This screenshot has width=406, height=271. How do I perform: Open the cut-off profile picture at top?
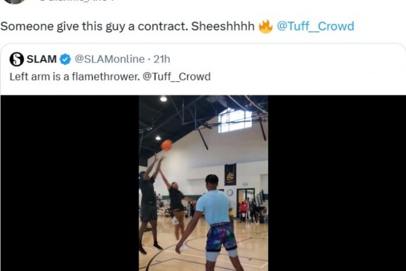[15, 1]
